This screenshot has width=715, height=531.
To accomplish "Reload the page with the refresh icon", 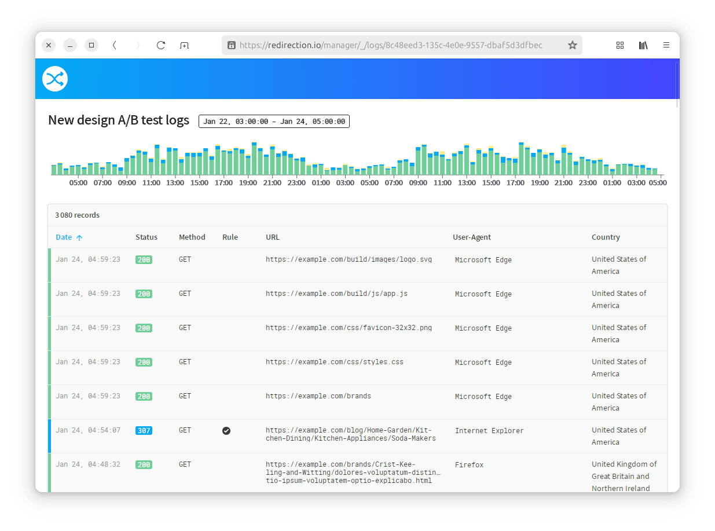I will (161, 45).
